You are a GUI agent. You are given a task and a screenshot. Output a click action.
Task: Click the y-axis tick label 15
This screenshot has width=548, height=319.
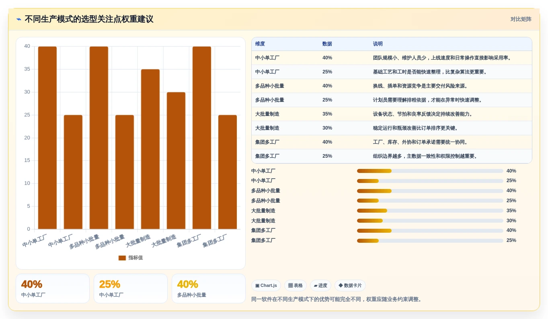click(27, 161)
